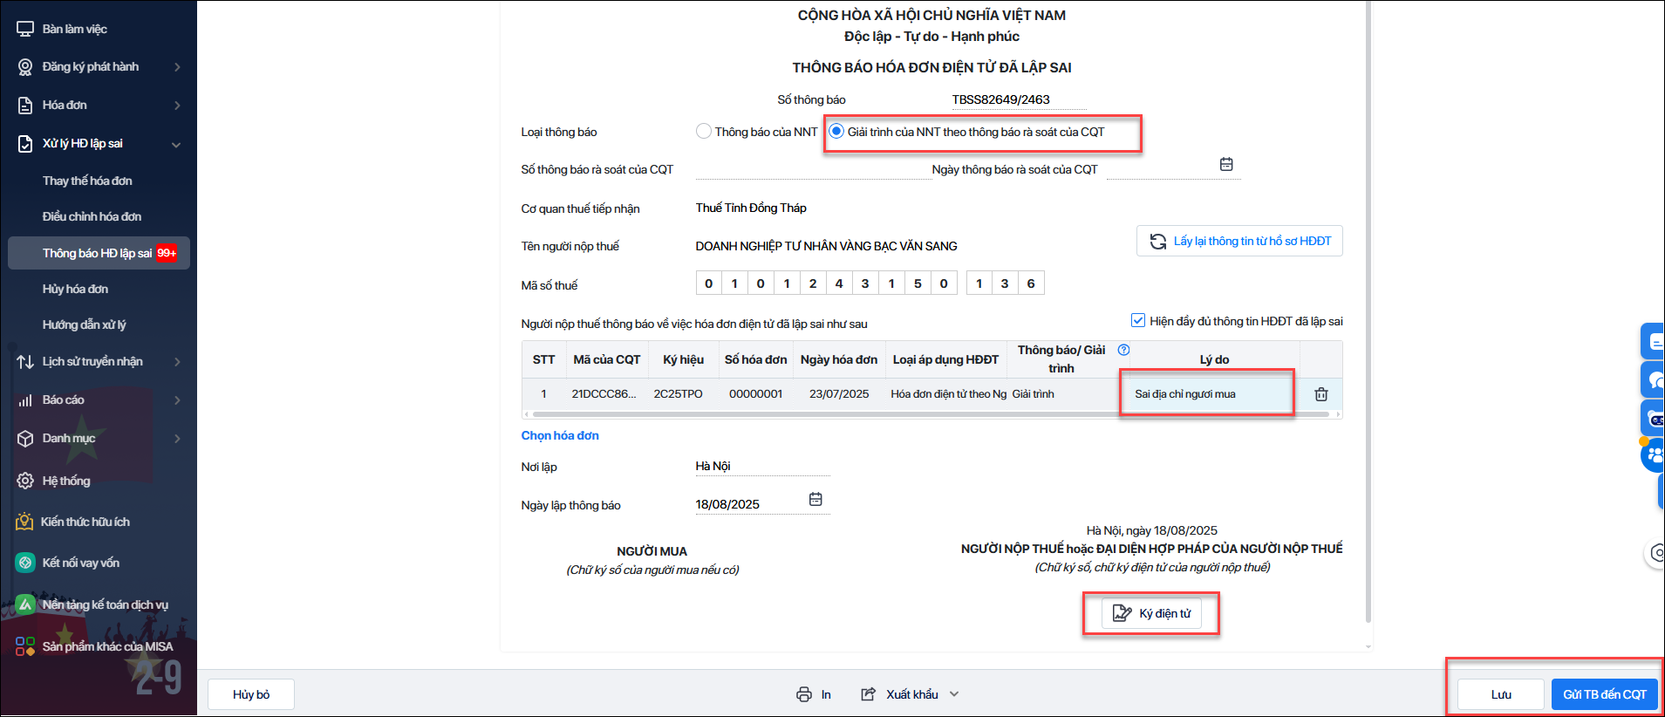Click the Chọn hóa đơn link
Viewport: 1665px width, 717px height.
pyautogui.click(x=560, y=435)
